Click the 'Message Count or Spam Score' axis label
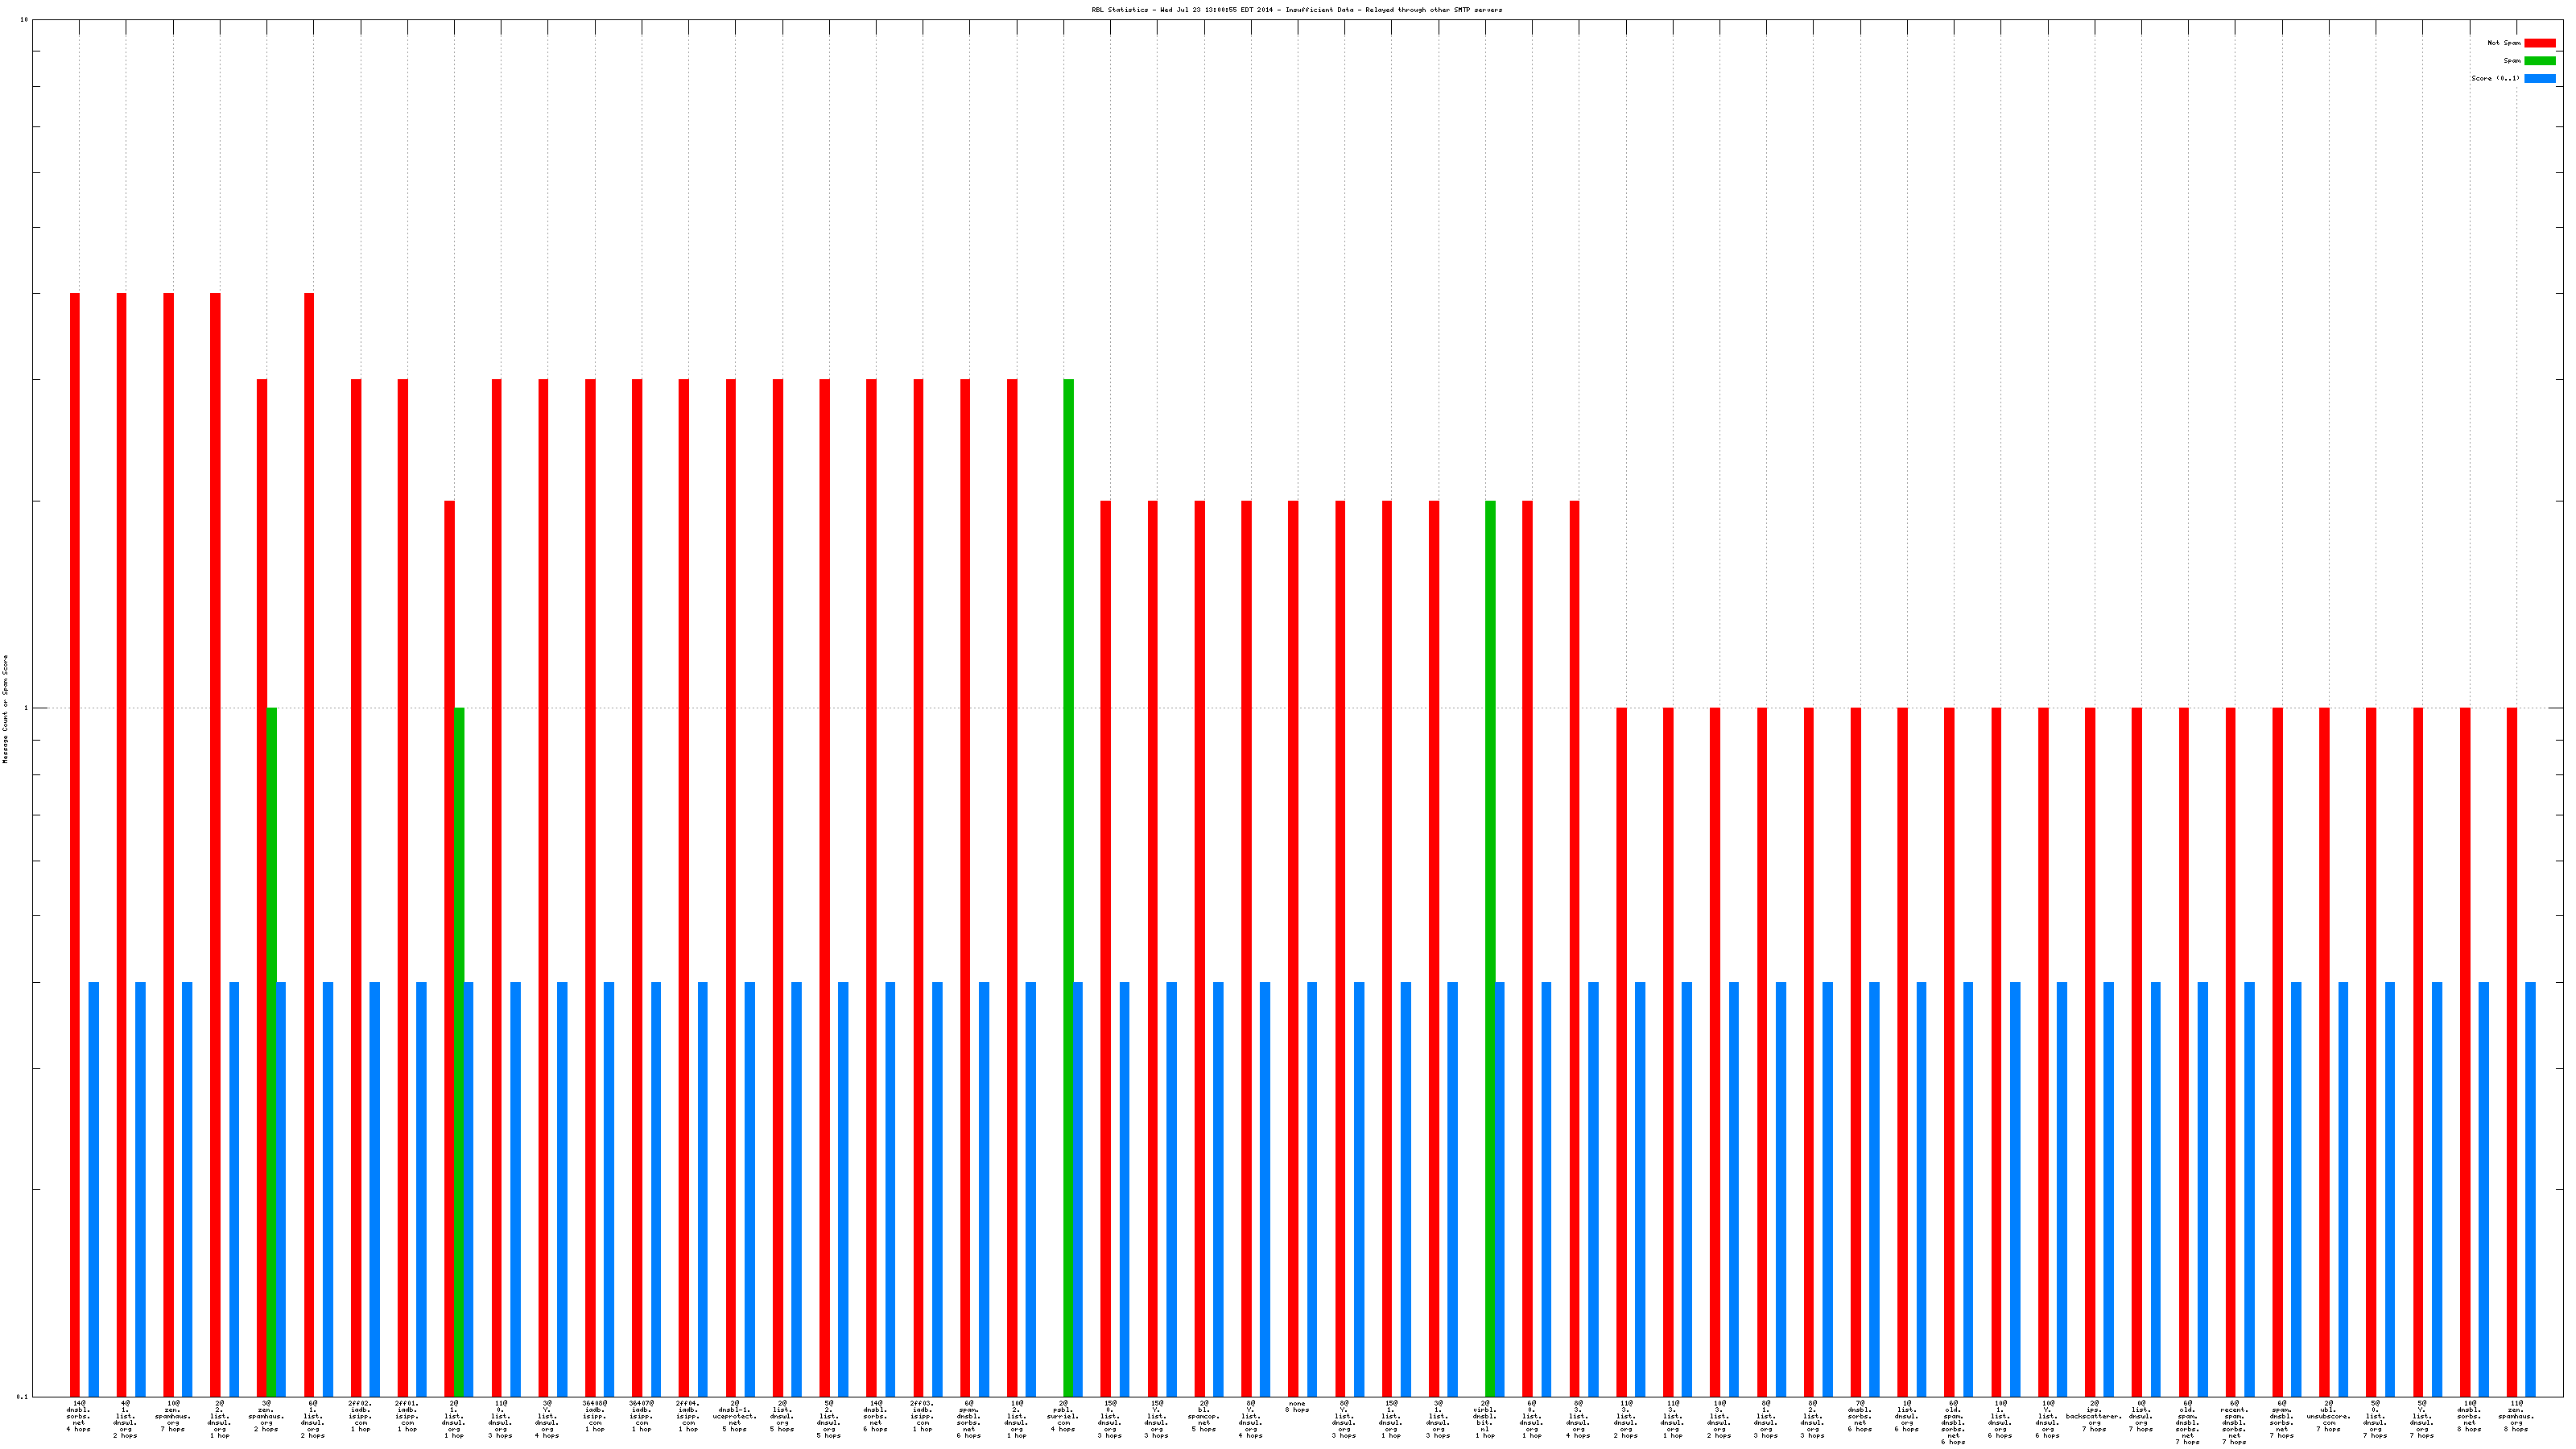Image resolution: width=2576 pixels, height=1449 pixels. [x=5, y=709]
